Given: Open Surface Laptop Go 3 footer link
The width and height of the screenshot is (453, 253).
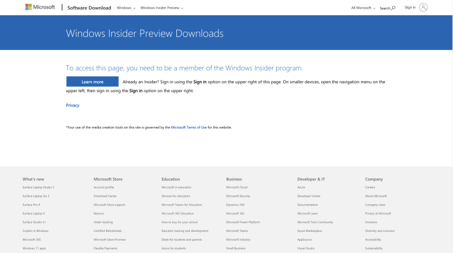Looking at the screenshot, I should 36,196.
